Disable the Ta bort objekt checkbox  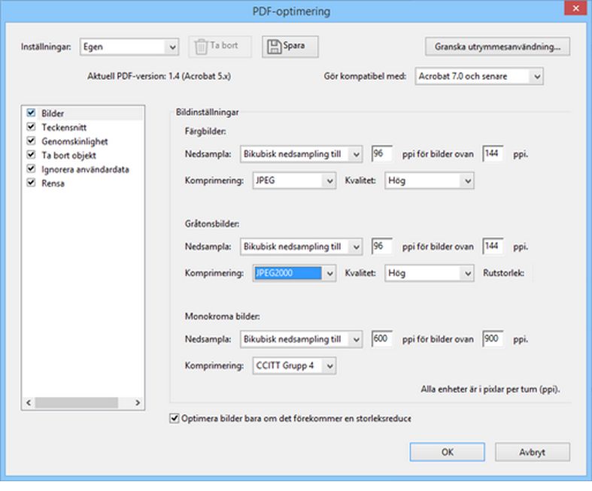point(32,155)
